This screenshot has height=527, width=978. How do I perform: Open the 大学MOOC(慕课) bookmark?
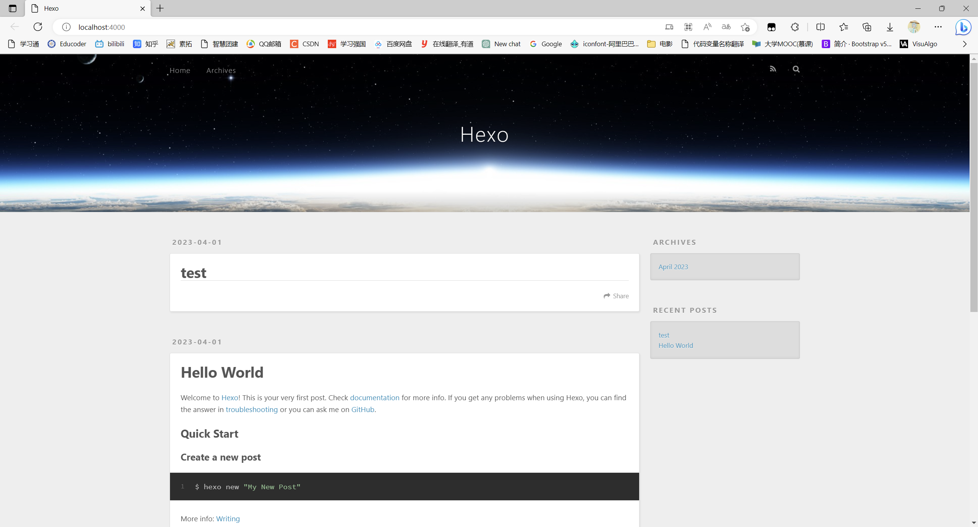[x=782, y=44]
